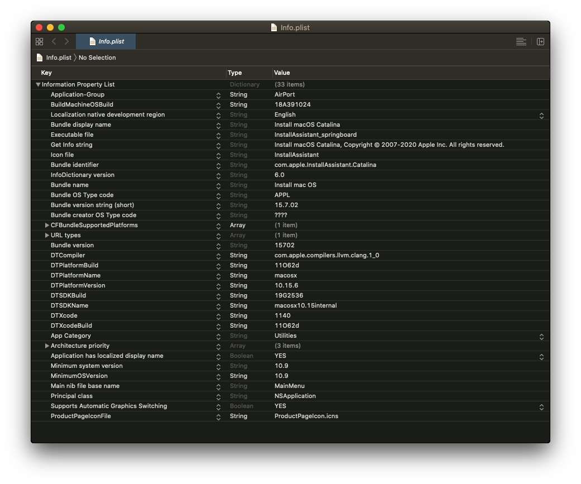Click key stepper for BuildMachineOSBuild row
The image size is (581, 484).
point(218,106)
